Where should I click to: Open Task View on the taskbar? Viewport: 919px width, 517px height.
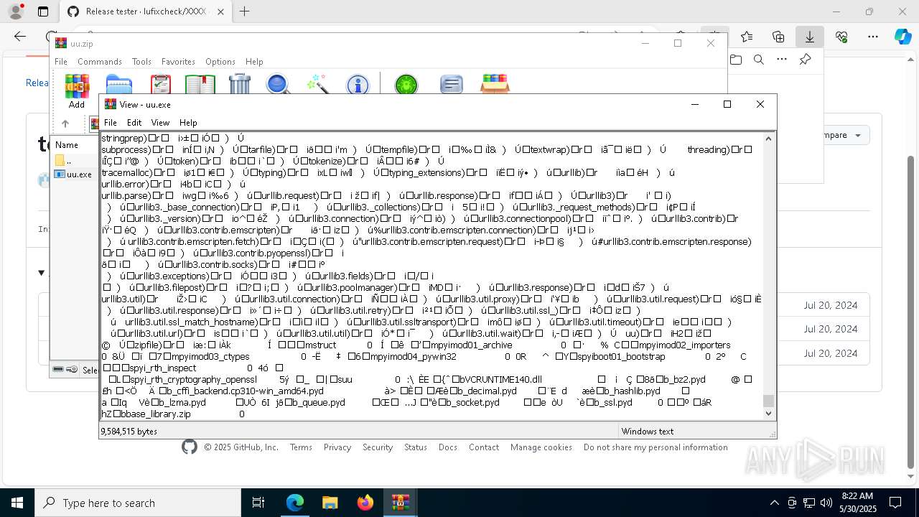coord(258,503)
